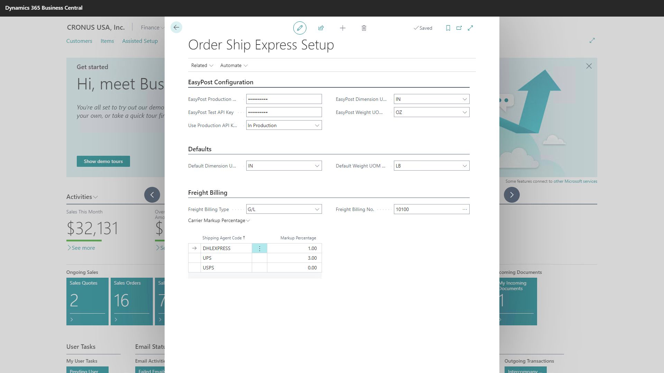Click the plus icon to add new
Screen dimensions: 664x373
342,28
